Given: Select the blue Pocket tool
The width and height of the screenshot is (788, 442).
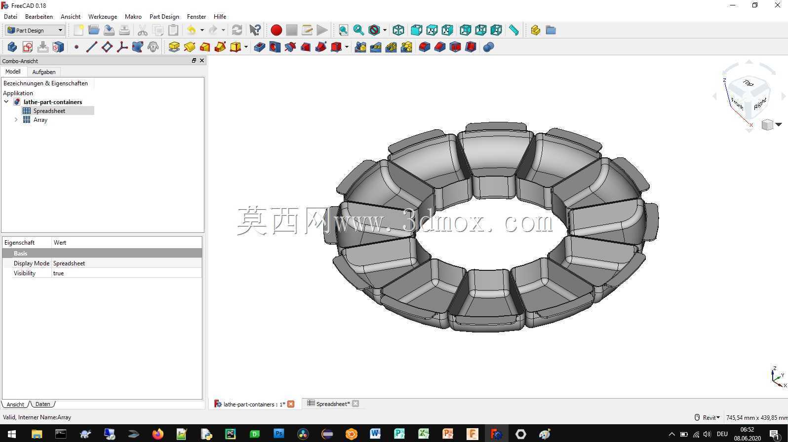Looking at the screenshot, I should point(260,47).
